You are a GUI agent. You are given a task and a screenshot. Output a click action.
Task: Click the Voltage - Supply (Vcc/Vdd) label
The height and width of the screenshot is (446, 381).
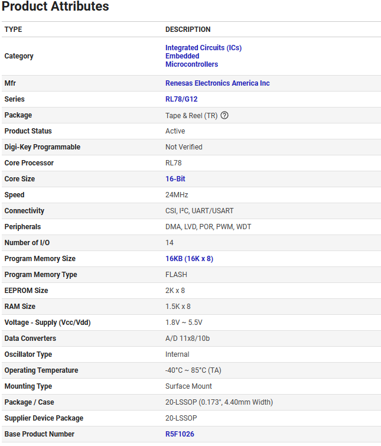point(47,323)
